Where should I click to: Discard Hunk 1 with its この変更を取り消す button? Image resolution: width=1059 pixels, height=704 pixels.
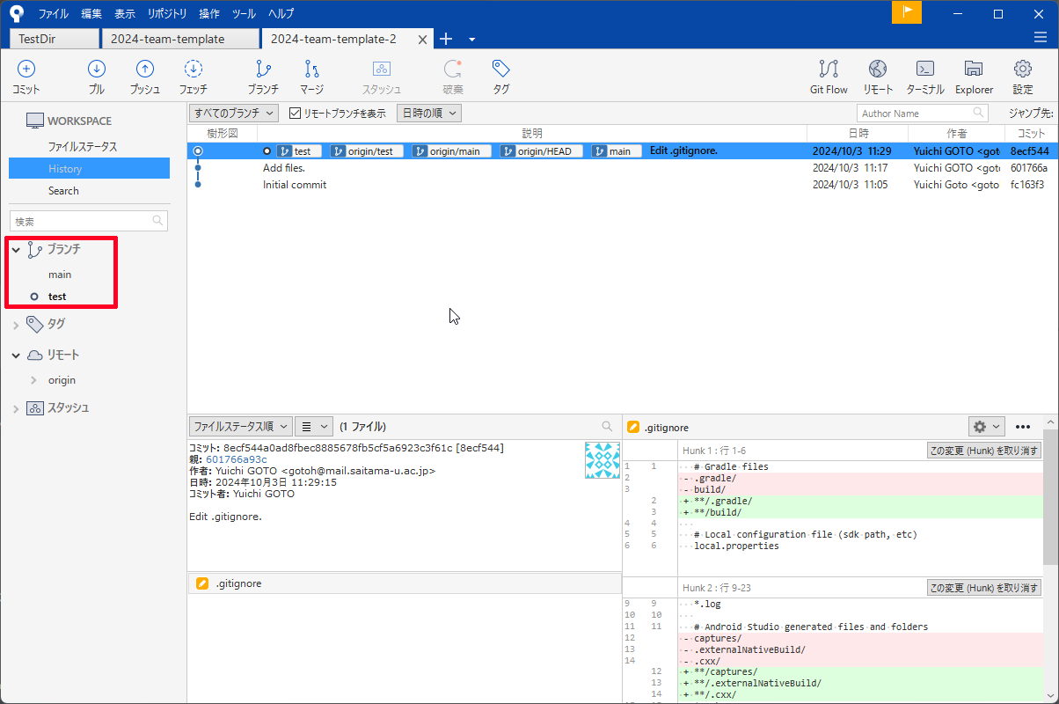click(984, 451)
